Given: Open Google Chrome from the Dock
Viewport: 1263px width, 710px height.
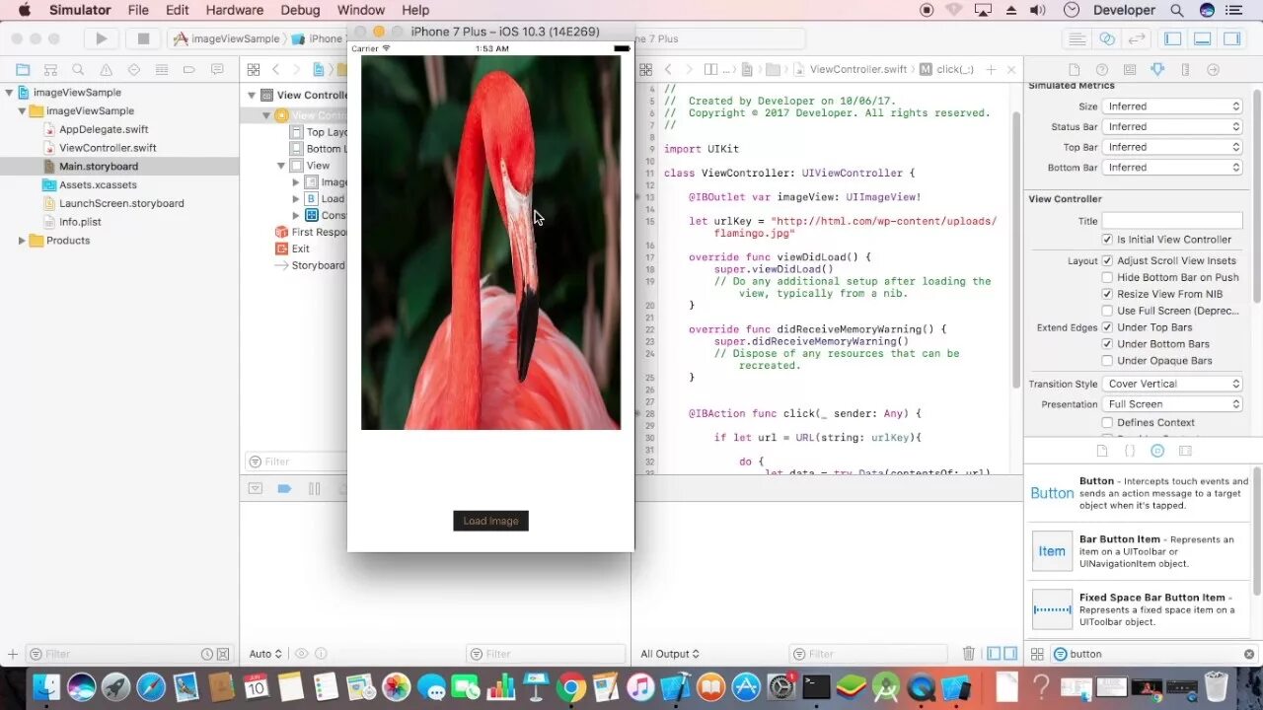Looking at the screenshot, I should (570, 686).
